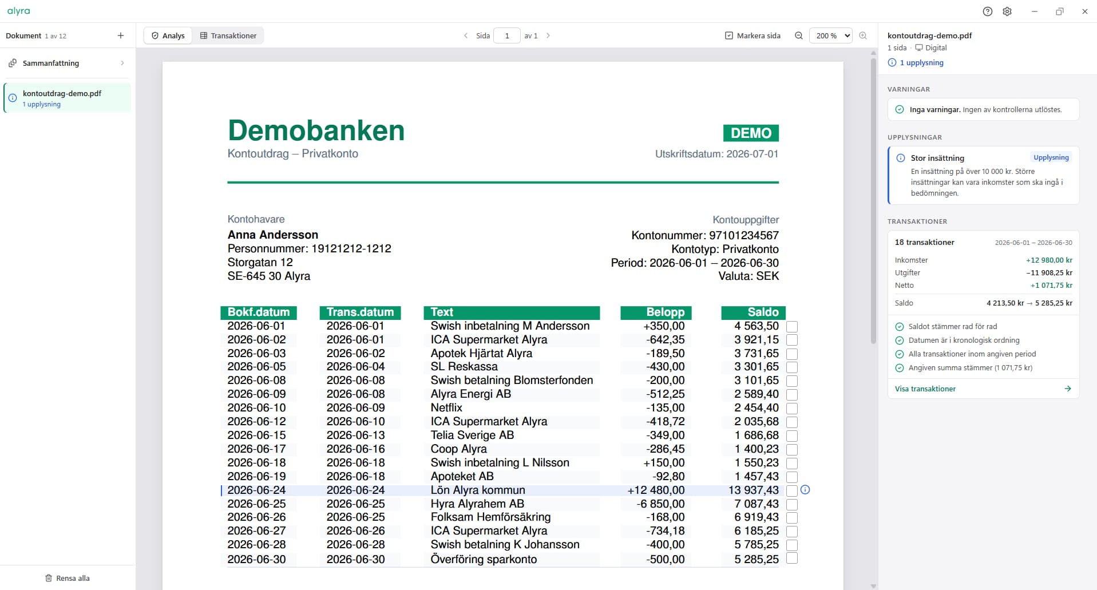Click the info icon beside 1 upplysning header

892,63
